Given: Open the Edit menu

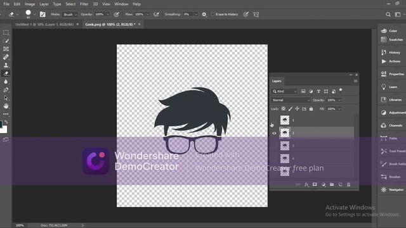Looking at the screenshot, I should click(x=17, y=4).
